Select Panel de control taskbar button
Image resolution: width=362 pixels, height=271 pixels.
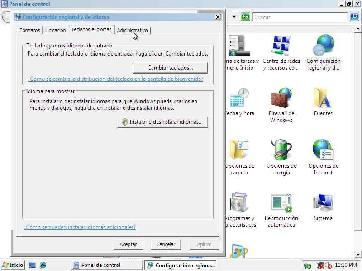tap(106, 265)
